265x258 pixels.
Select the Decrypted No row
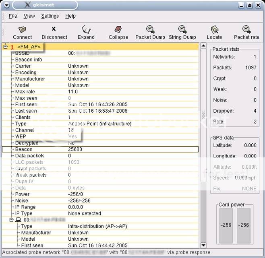coord(100,143)
